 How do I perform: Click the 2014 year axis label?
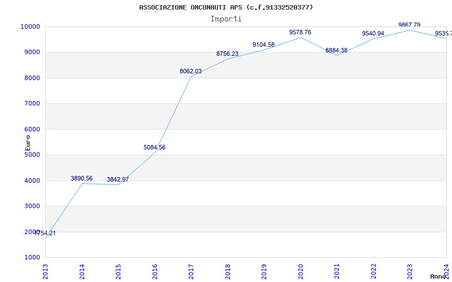click(x=82, y=271)
